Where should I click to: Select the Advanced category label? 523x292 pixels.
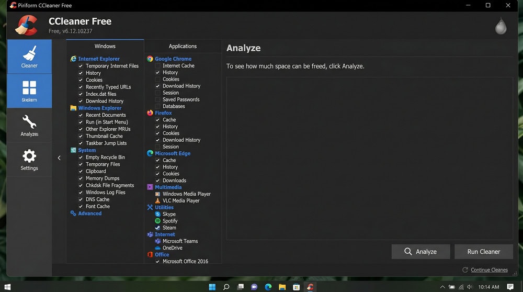(x=90, y=213)
